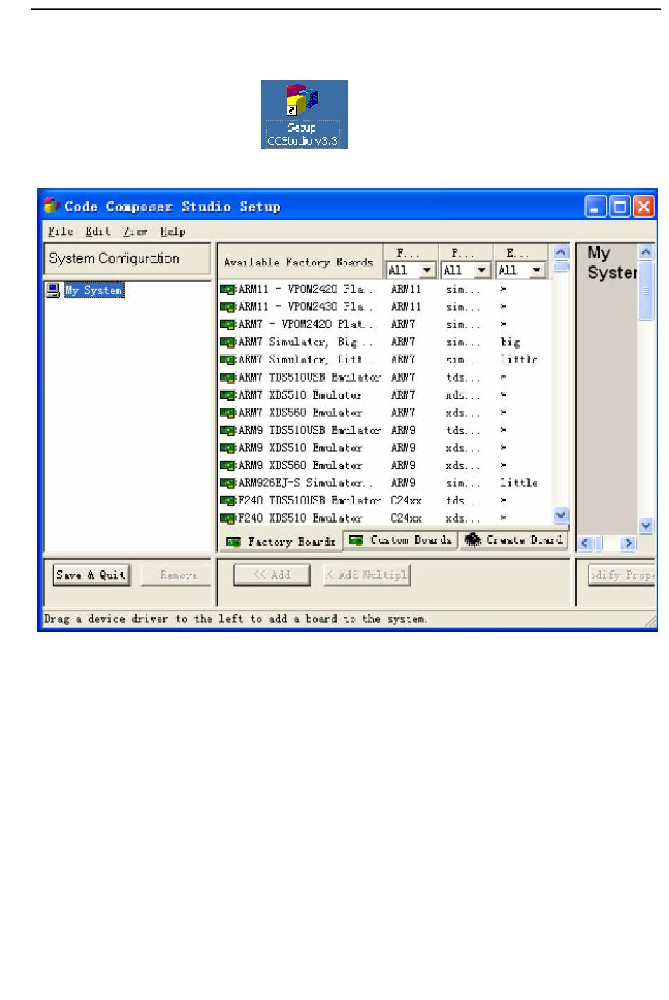
Task: Click the board icon for ARM926EJ-S Simulator
Action: (227, 483)
